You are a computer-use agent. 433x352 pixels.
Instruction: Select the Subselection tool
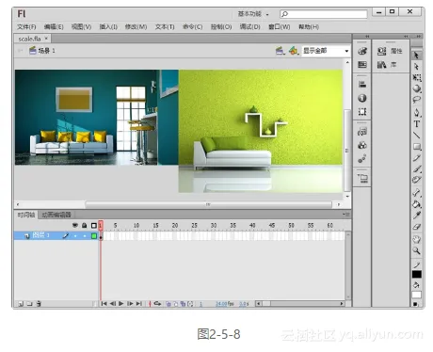(x=416, y=67)
